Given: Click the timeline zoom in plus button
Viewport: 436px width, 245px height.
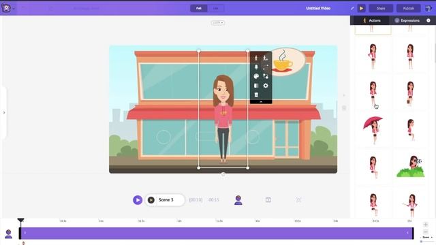Looking at the screenshot, I should click(425, 225).
